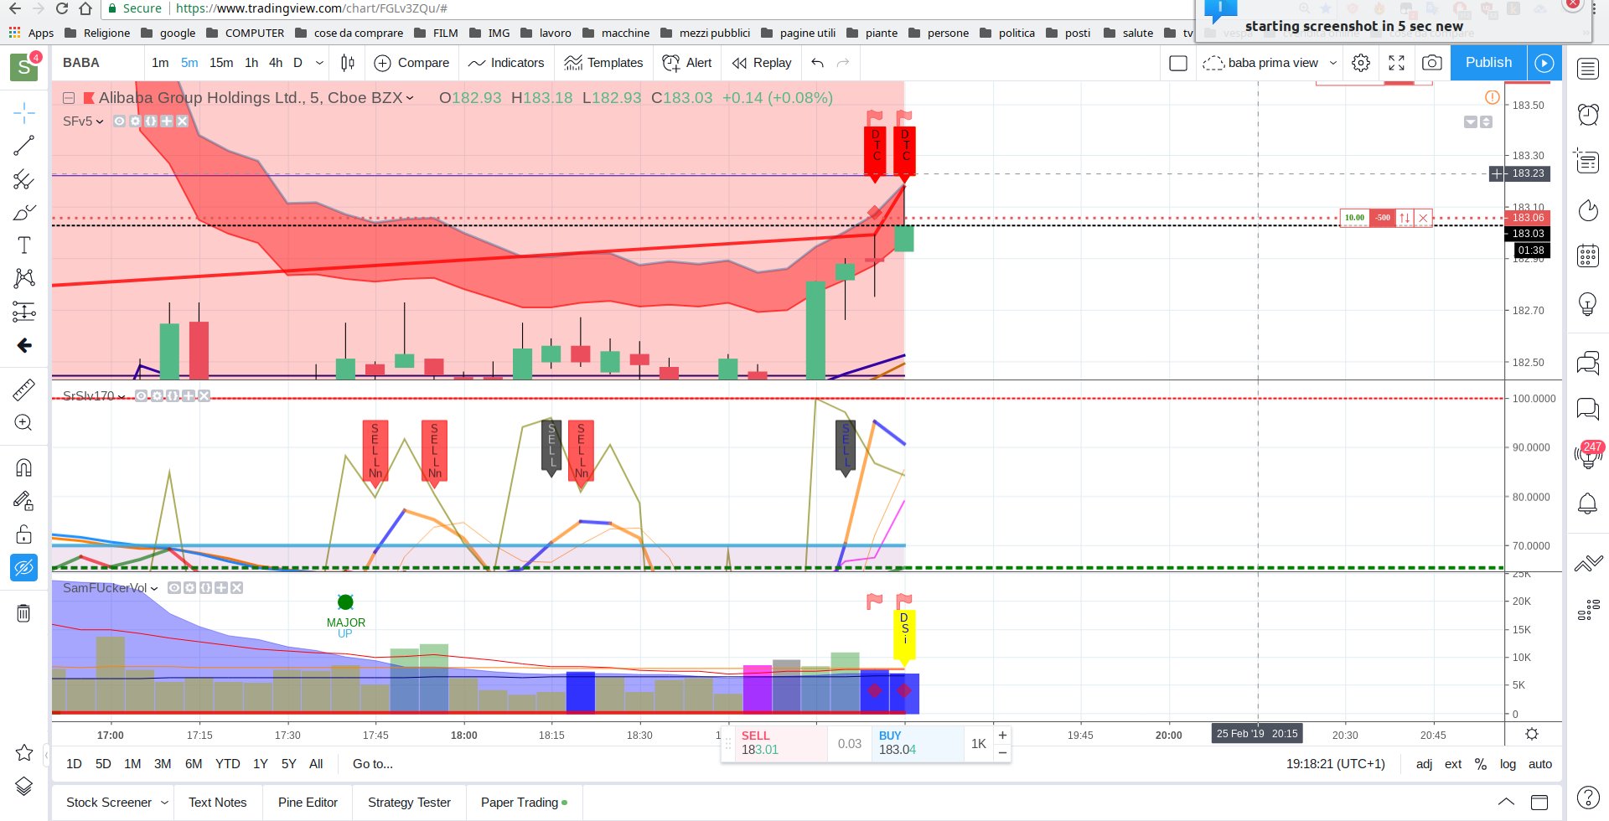Expand the Alibaba symbol title dropdown
The height and width of the screenshot is (821, 1609).
(x=410, y=98)
